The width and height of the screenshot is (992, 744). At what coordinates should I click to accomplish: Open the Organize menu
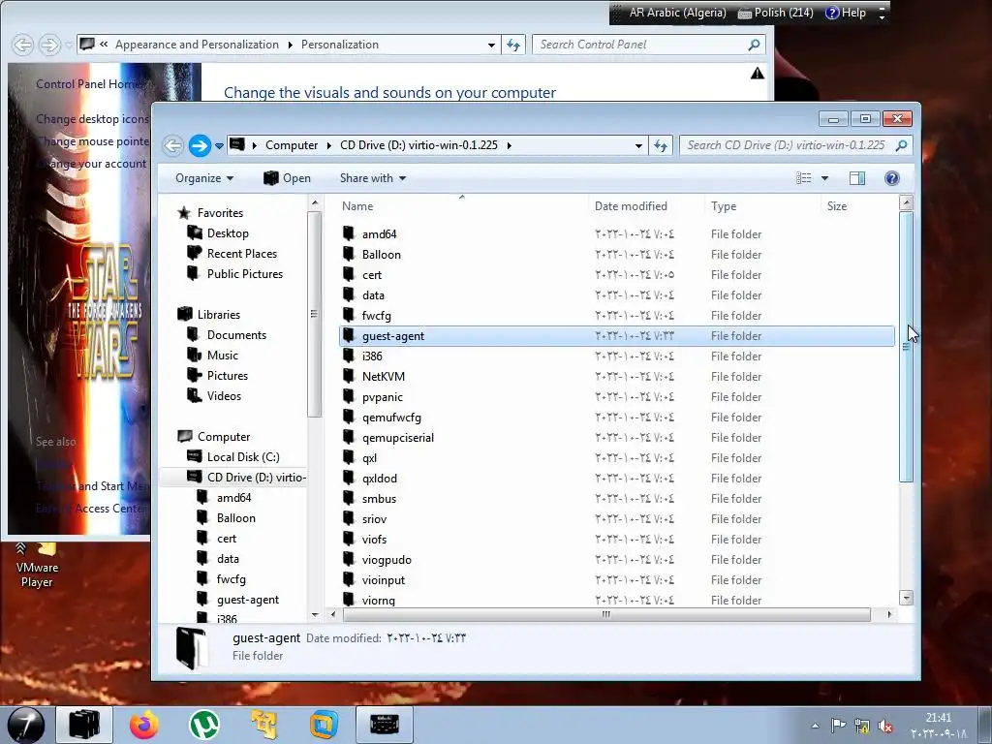tap(204, 178)
